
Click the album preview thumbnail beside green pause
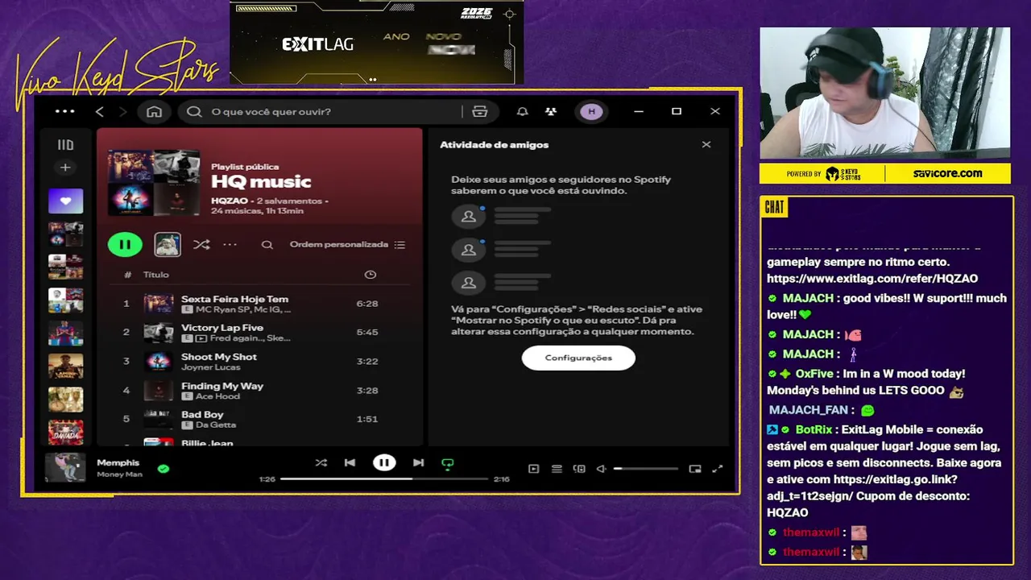168,244
